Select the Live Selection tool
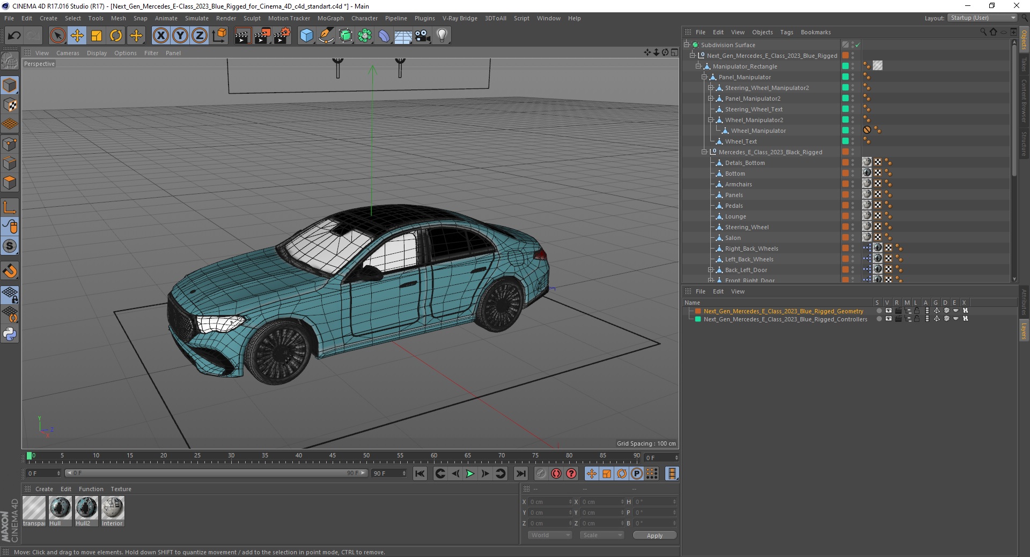The width and height of the screenshot is (1030, 557). (x=58, y=36)
